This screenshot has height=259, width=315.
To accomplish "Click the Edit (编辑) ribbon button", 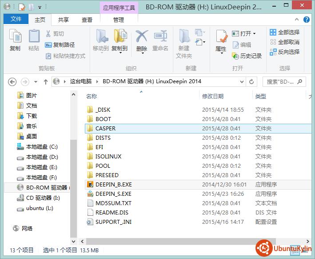I will pos(242,45).
